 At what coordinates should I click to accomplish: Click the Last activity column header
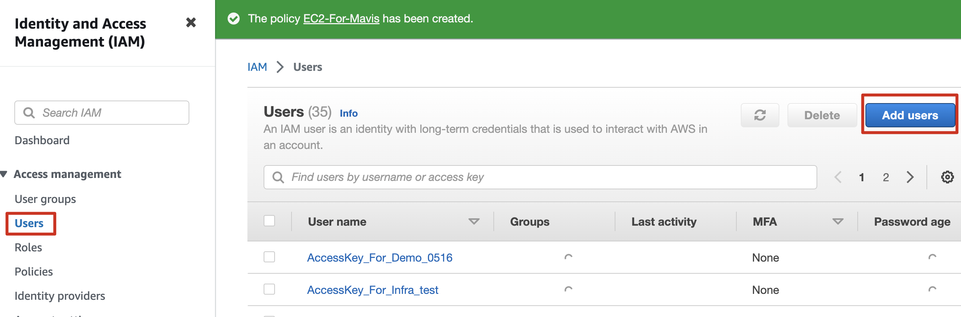pos(664,222)
